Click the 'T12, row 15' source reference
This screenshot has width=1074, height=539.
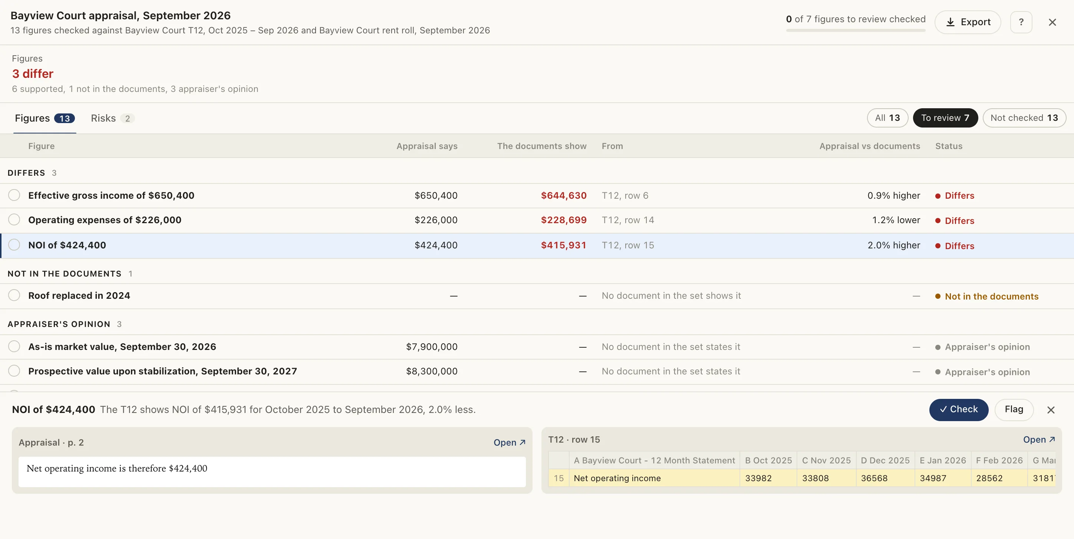point(628,245)
